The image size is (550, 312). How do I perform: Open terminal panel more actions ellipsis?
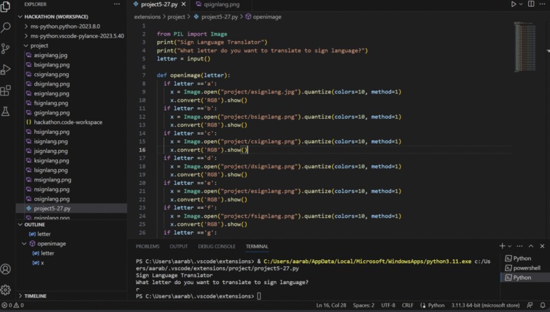pos(519,246)
